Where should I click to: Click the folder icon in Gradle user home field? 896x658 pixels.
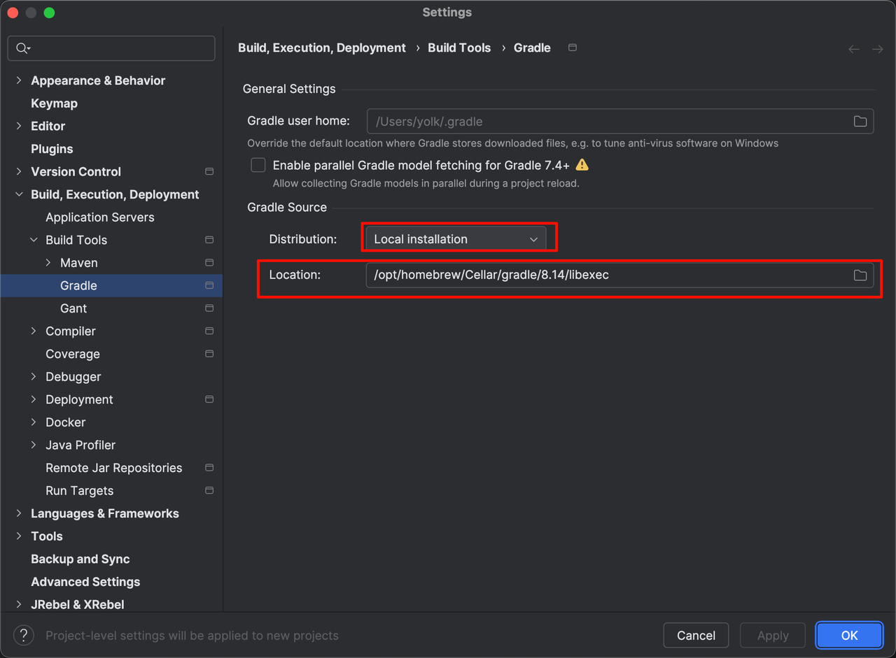(860, 122)
